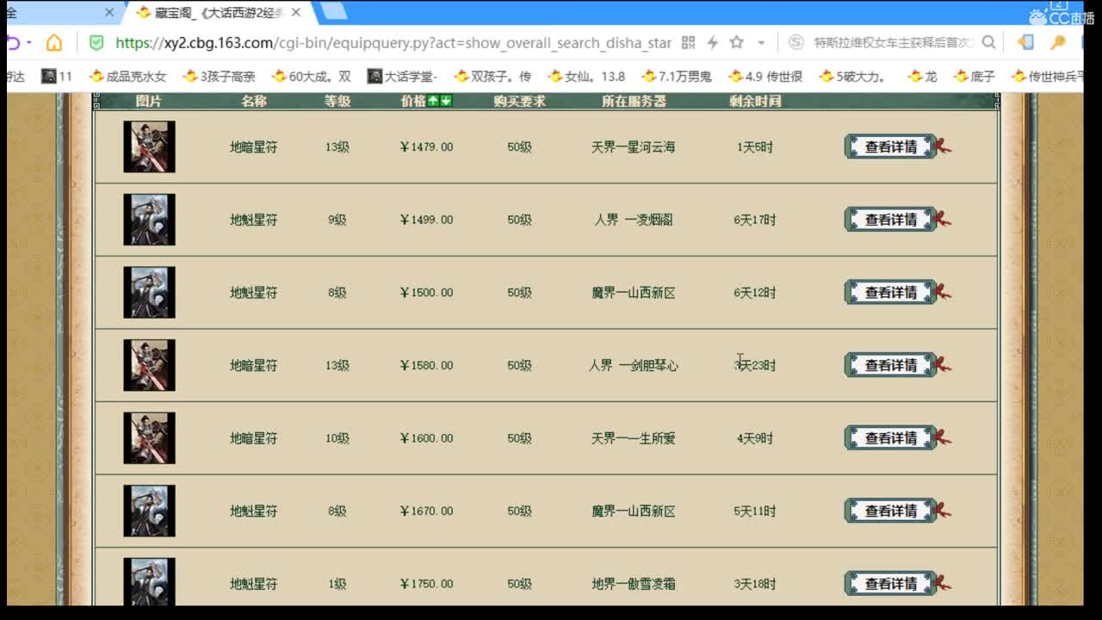The width and height of the screenshot is (1102, 620).
Task: Click item image in ¥1600.00 row
Action: (149, 437)
